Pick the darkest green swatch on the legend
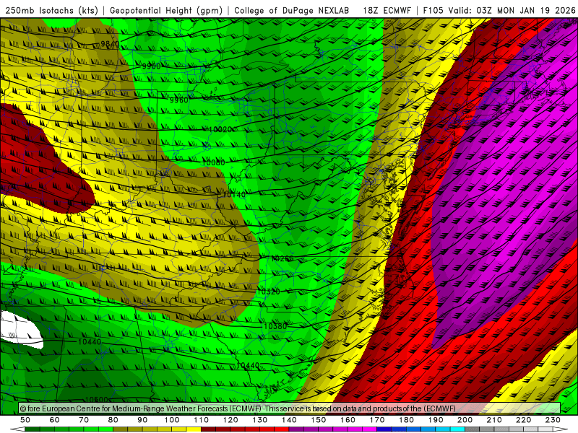 [x=33, y=429]
